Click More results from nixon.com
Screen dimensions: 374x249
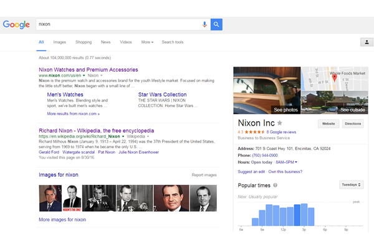(73, 114)
